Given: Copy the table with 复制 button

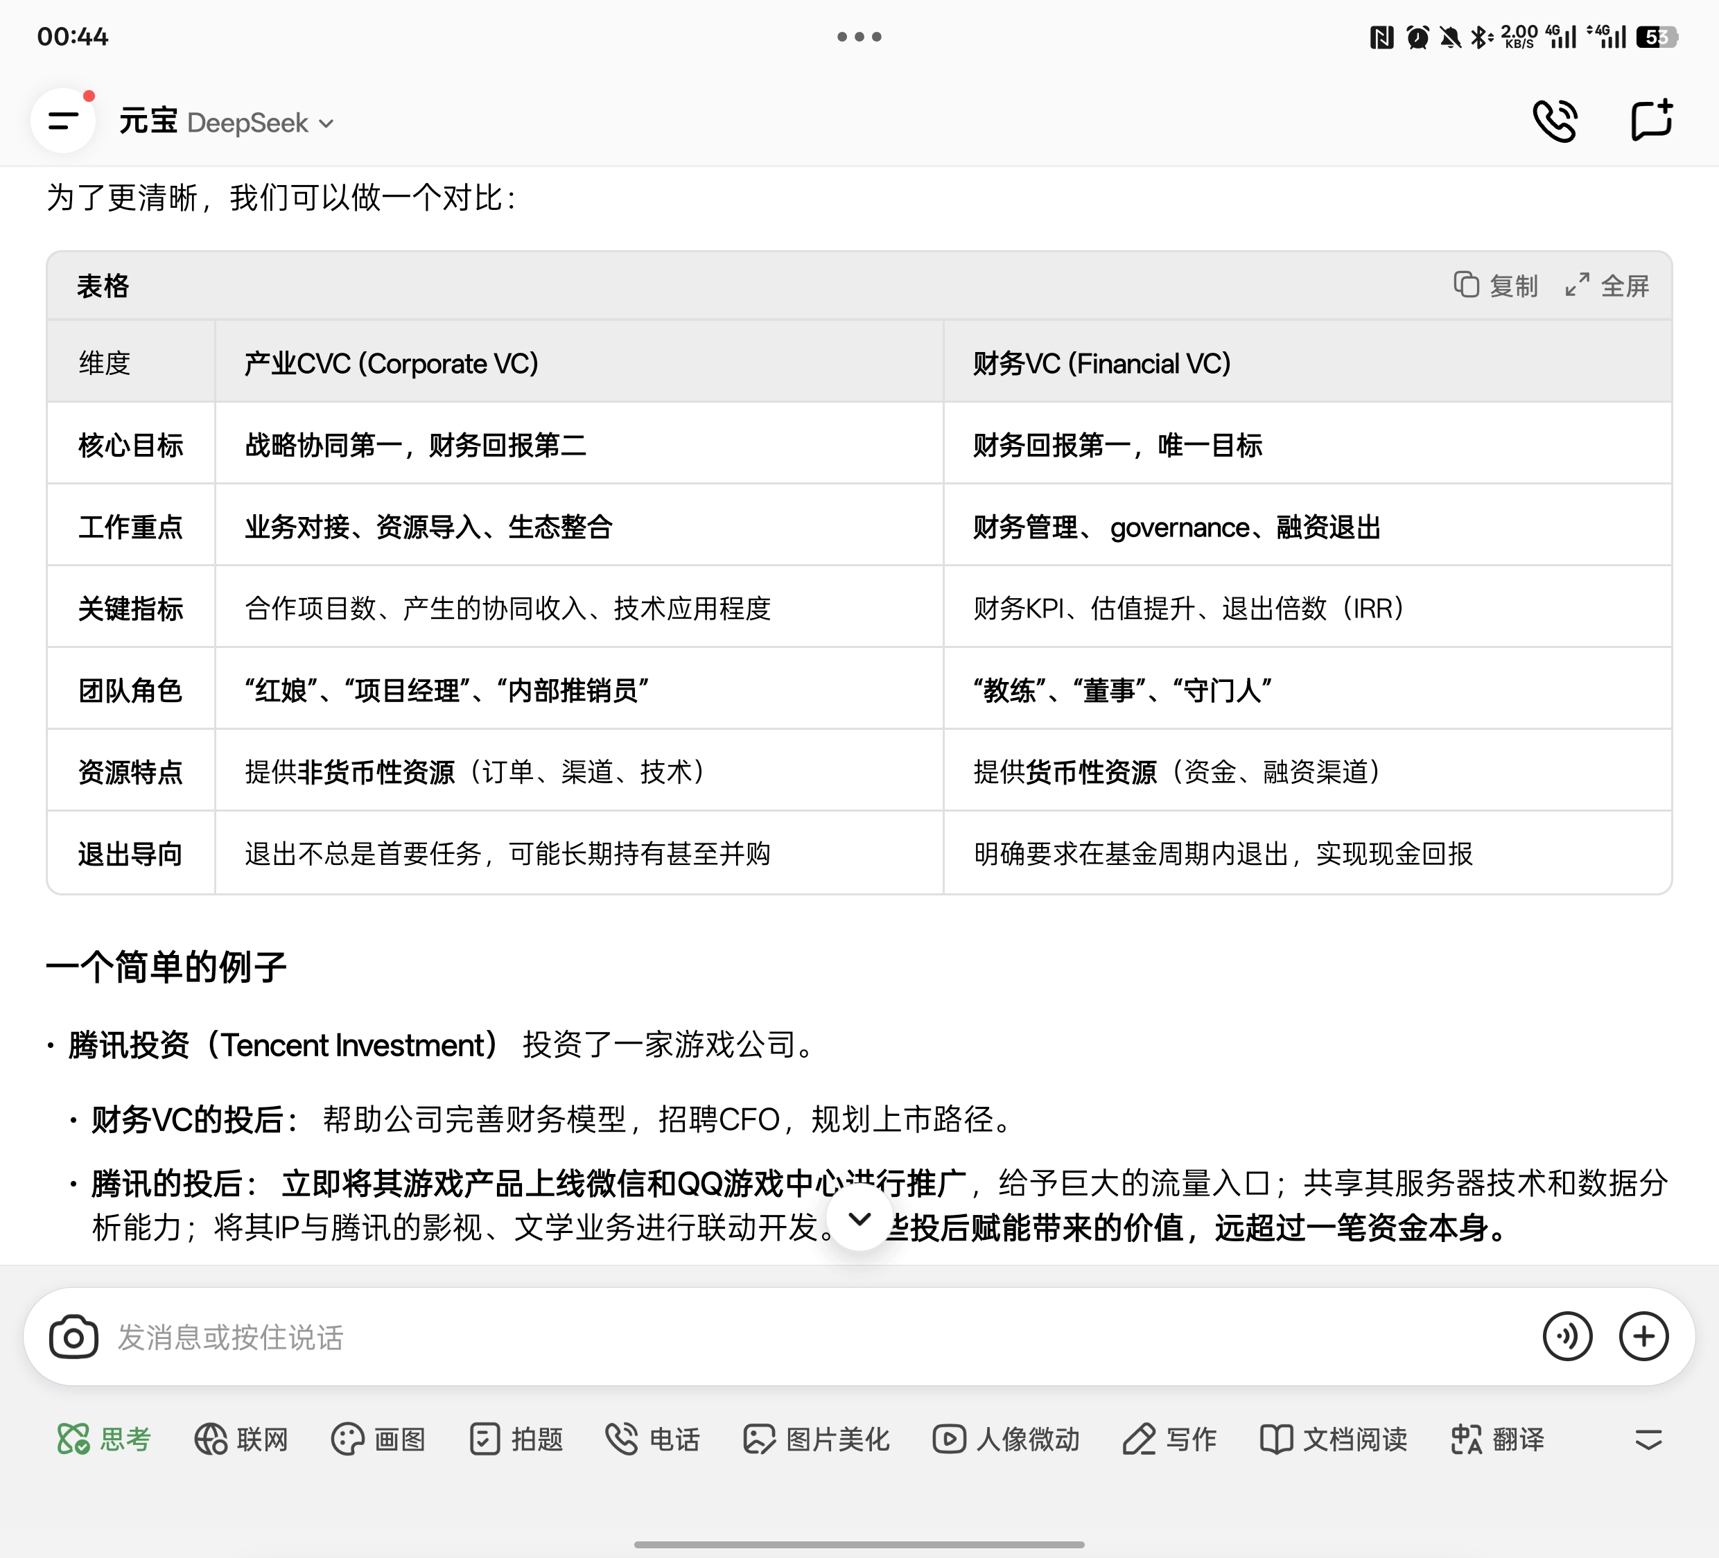Looking at the screenshot, I should pyautogui.click(x=1497, y=286).
